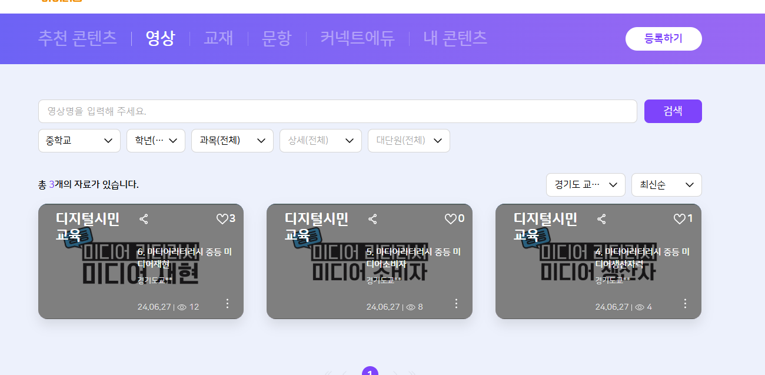The width and height of the screenshot is (765, 375).
Task: Open more options on 미디어소비자 card
Action: click(456, 304)
